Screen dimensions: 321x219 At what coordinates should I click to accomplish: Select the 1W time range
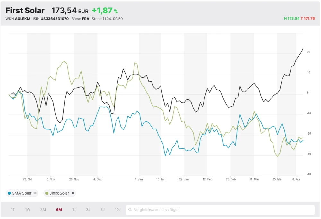[28, 210]
